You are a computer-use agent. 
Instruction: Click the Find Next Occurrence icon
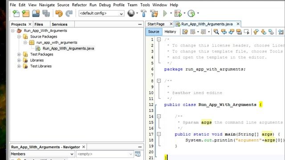[232, 32]
